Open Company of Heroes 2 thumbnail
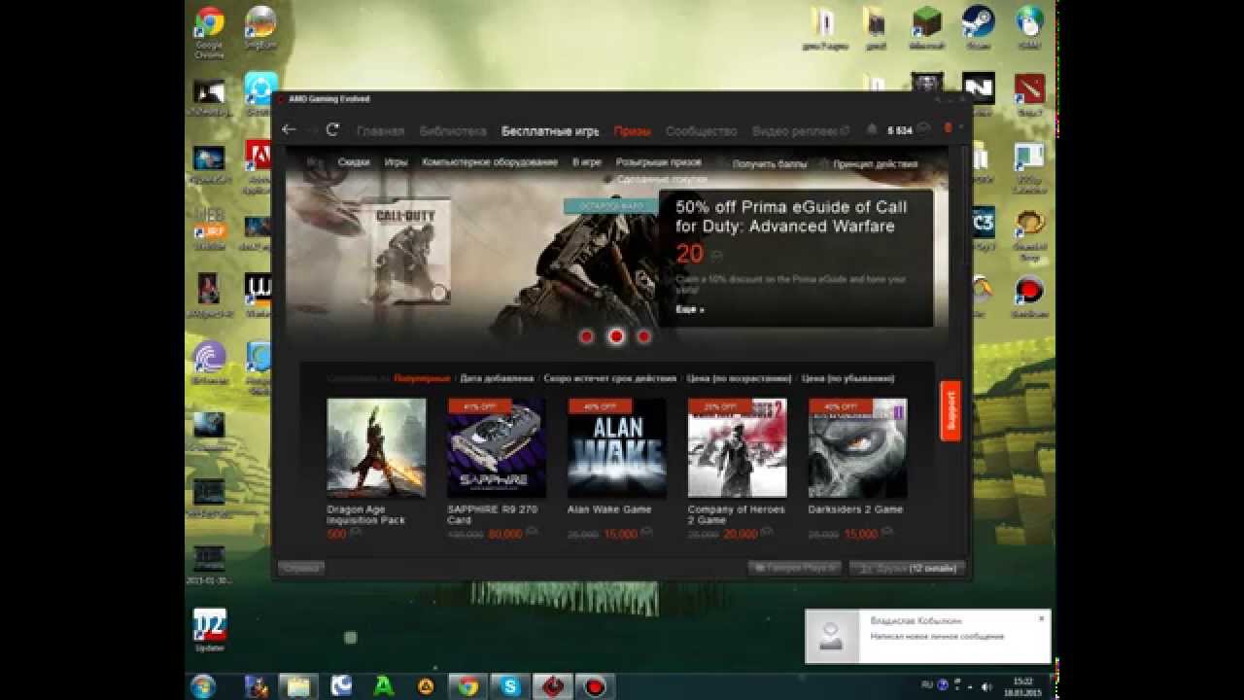The image size is (1244, 700). point(738,448)
